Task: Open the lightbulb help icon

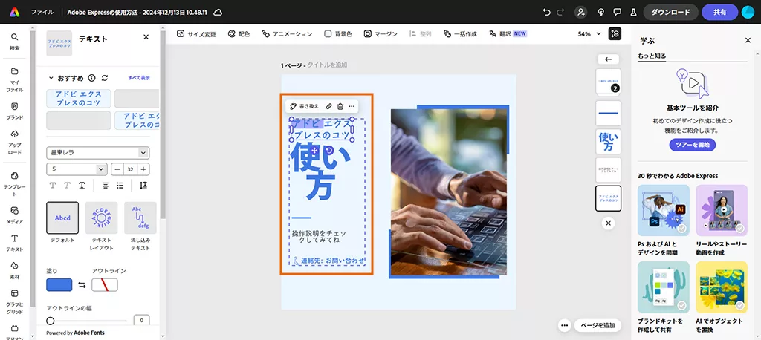Action: [600, 12]
